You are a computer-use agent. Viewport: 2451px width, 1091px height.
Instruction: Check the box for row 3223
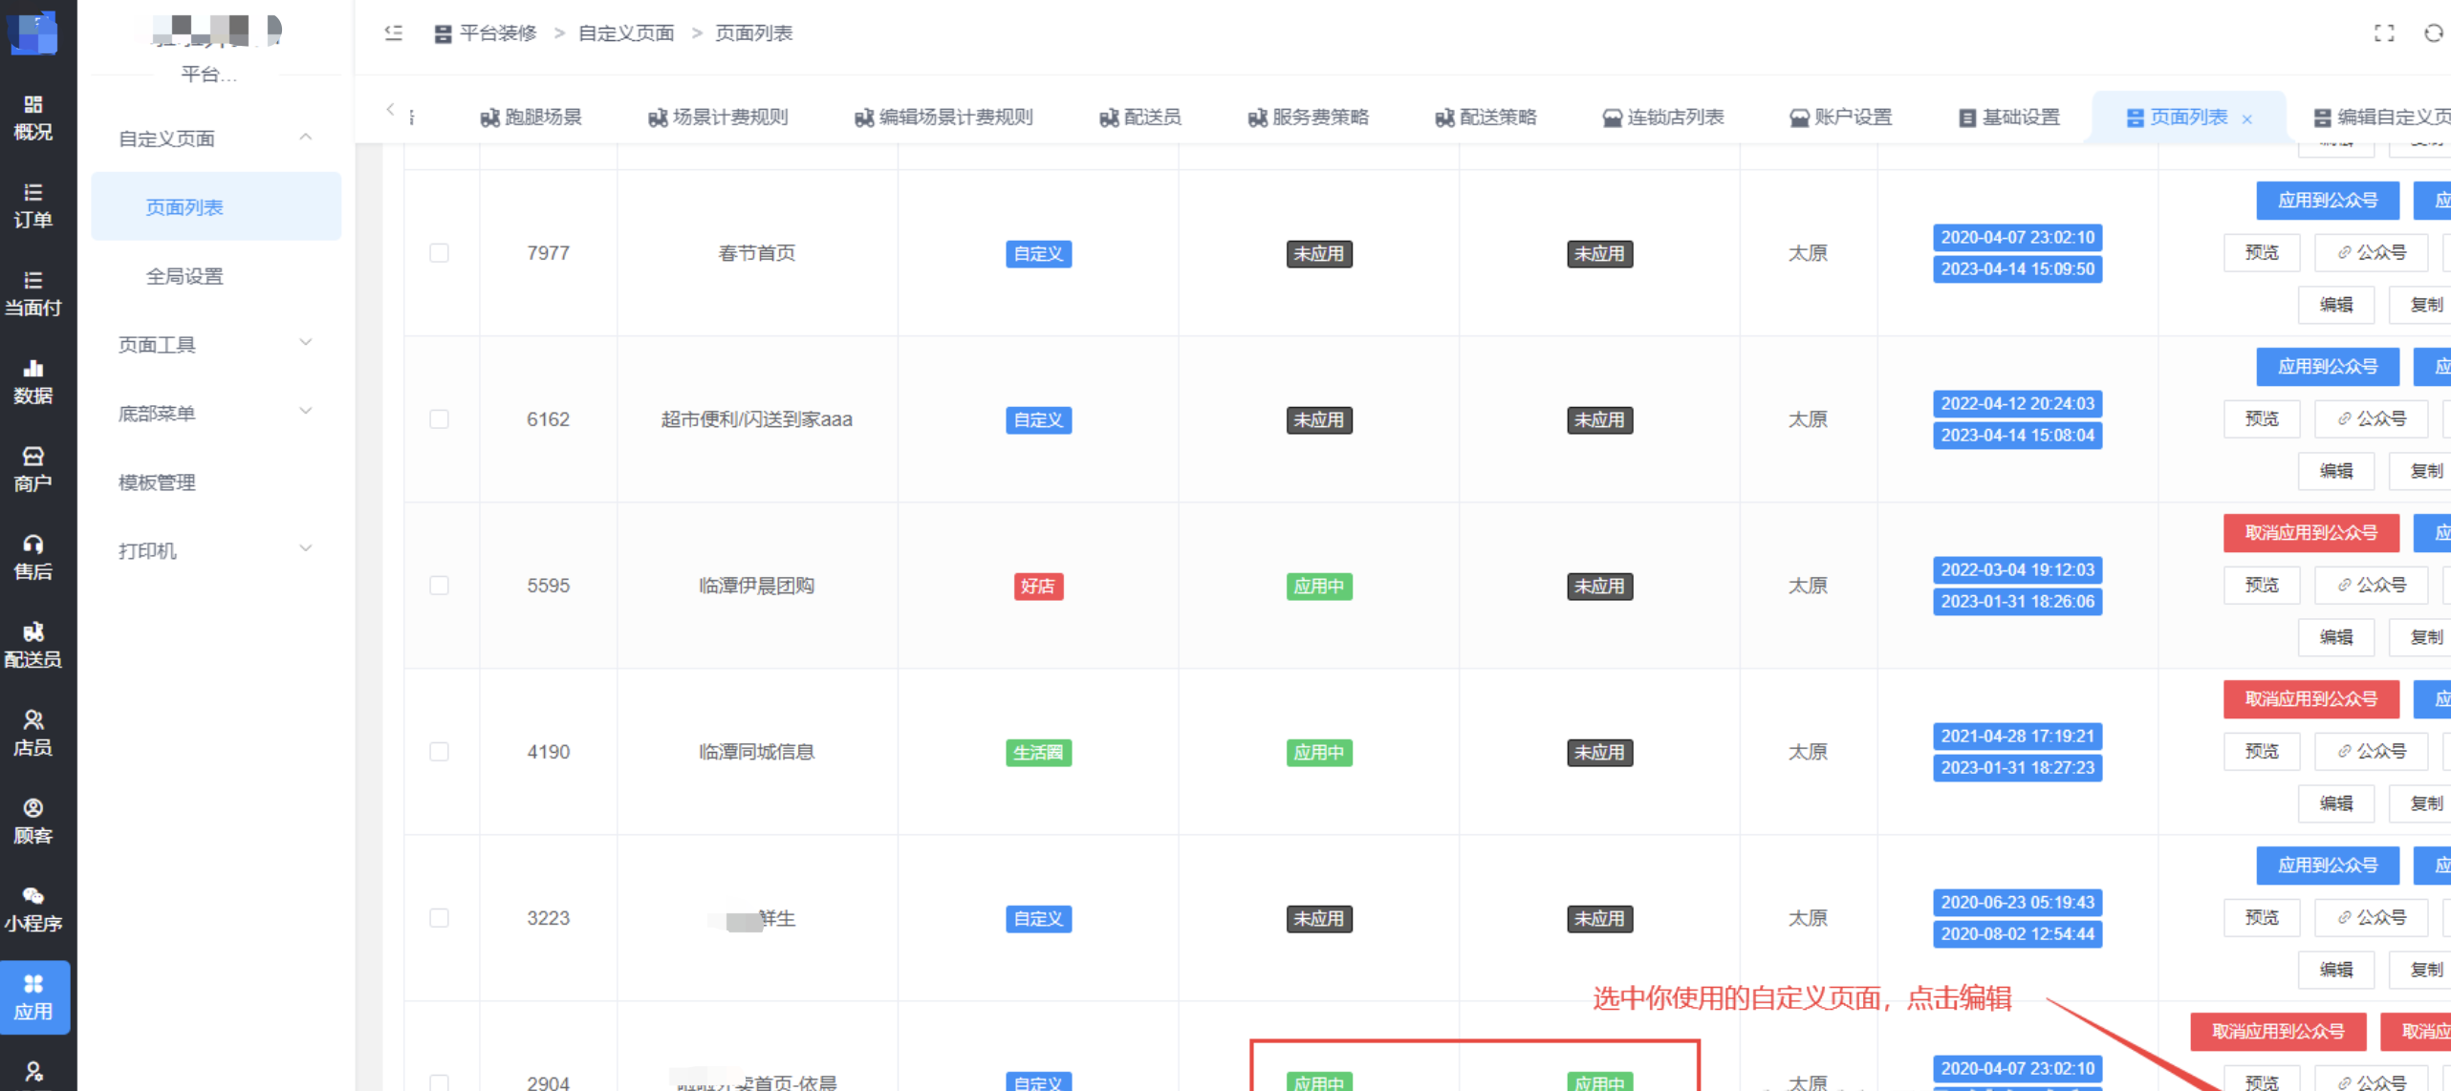point(439,917)
